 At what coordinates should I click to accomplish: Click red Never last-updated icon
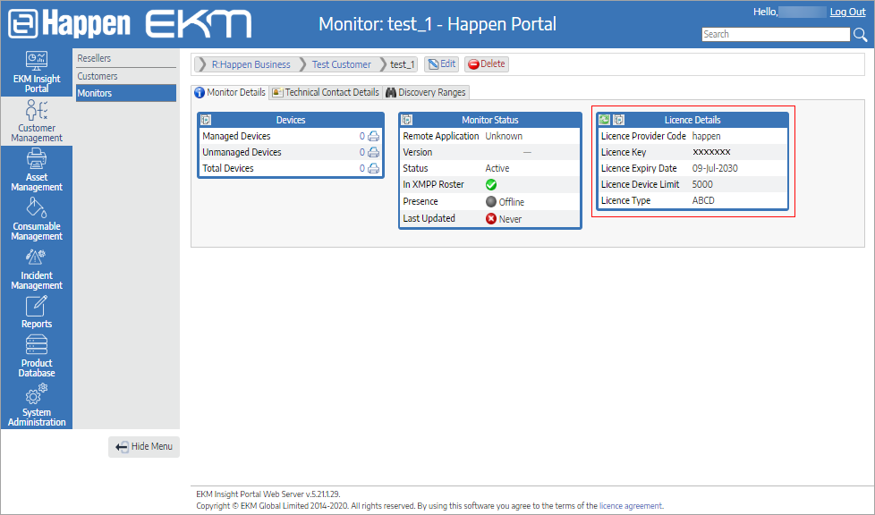click(x=491, y=219)
